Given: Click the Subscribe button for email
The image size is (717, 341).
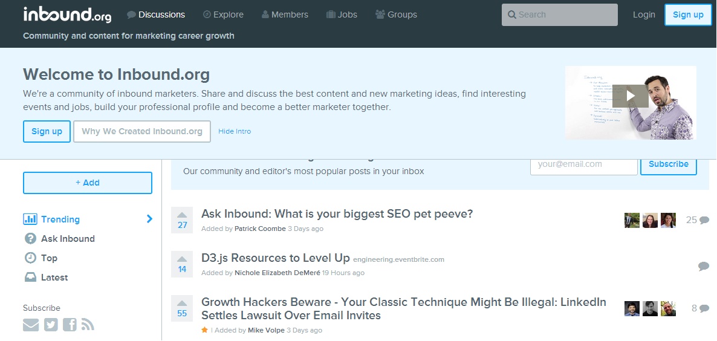Looking at the screenshot, I should (668, 164).
